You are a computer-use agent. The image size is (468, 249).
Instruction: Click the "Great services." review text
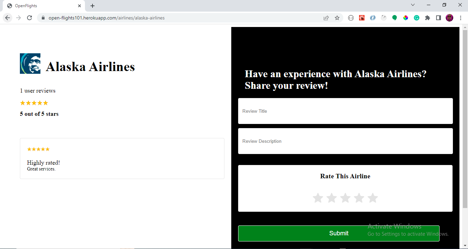[41, 169]
